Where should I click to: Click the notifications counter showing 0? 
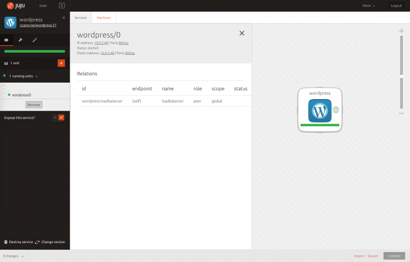pyautogui.click(x=61, y=6)
